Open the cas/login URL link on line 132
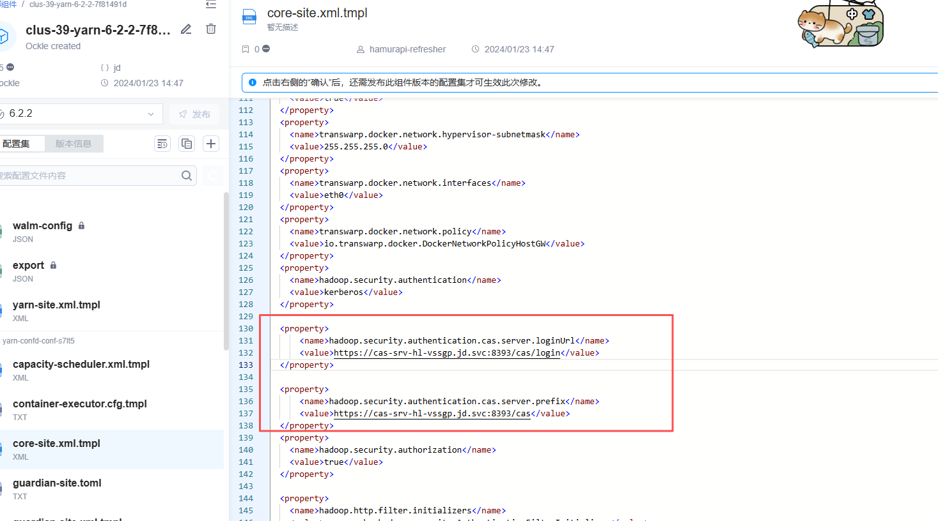This screenshot has width=938, height=521. [x=447, y=352]
